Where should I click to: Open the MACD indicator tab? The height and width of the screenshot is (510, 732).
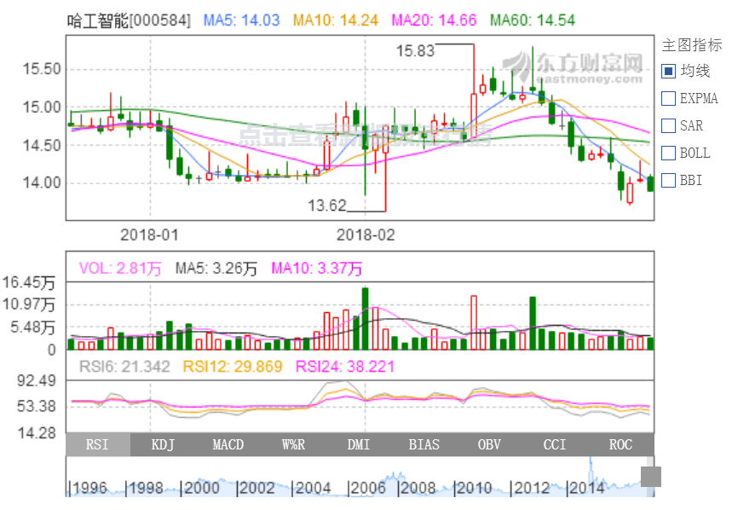point(228,444)
